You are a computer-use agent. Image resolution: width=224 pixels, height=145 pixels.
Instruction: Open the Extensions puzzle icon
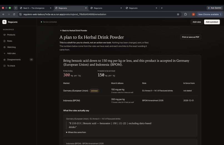pos(185,14)
